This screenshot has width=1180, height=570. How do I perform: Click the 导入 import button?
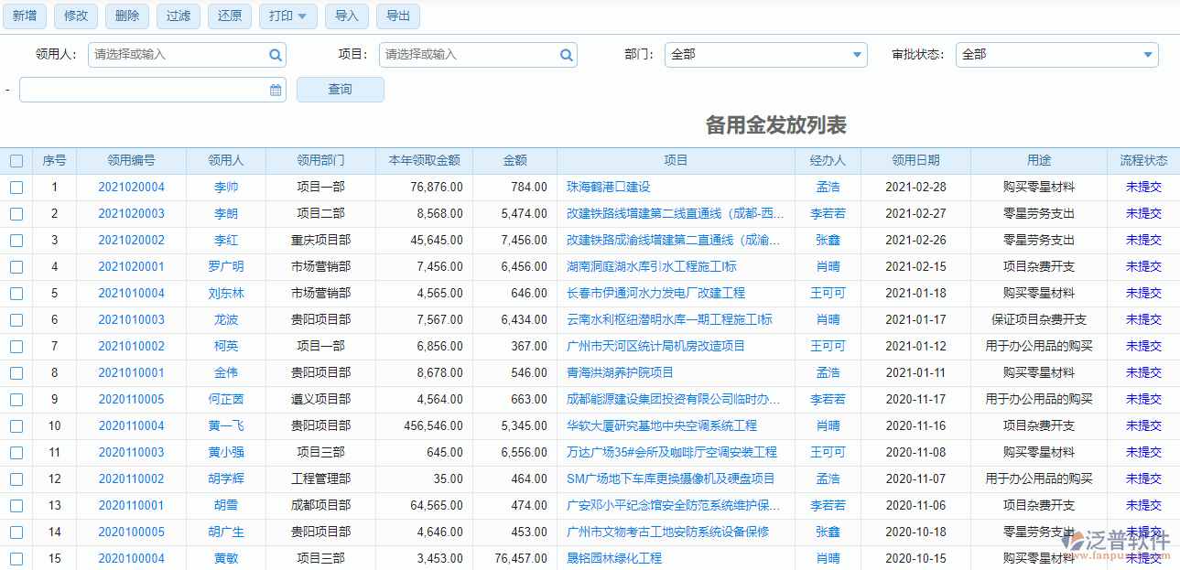click(x=346, y=16)
